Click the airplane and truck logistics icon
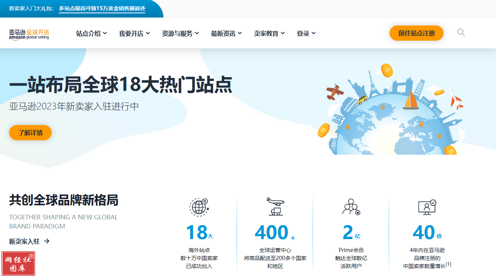Screen dimensions: 496x276 pyautogui.click(x=275, y=206)
